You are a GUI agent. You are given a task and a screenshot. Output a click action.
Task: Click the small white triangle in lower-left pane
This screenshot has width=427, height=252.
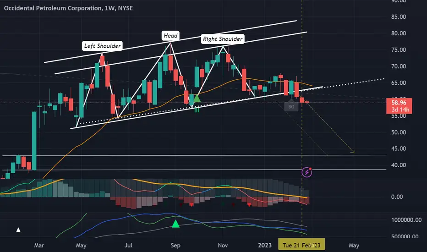[18, 230]
